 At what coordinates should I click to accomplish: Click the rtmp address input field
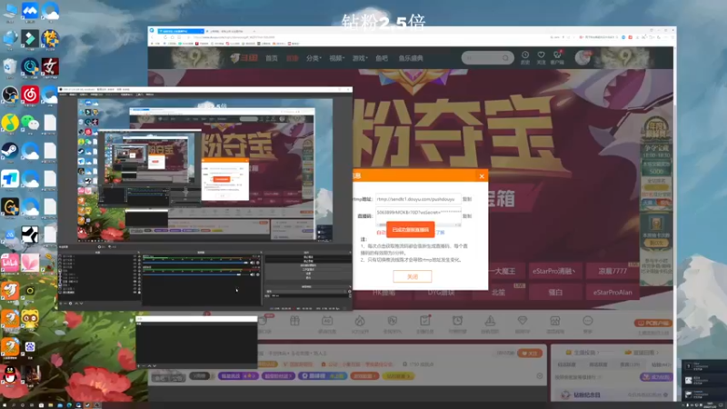pyautogui.click(x=418, y=199)
